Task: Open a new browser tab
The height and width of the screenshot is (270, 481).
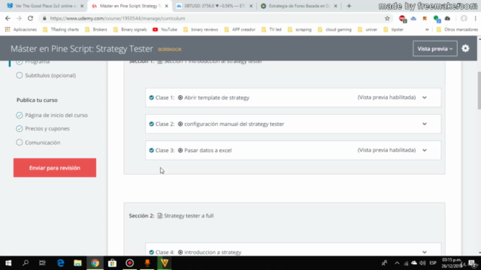Action: coord(349,6)
